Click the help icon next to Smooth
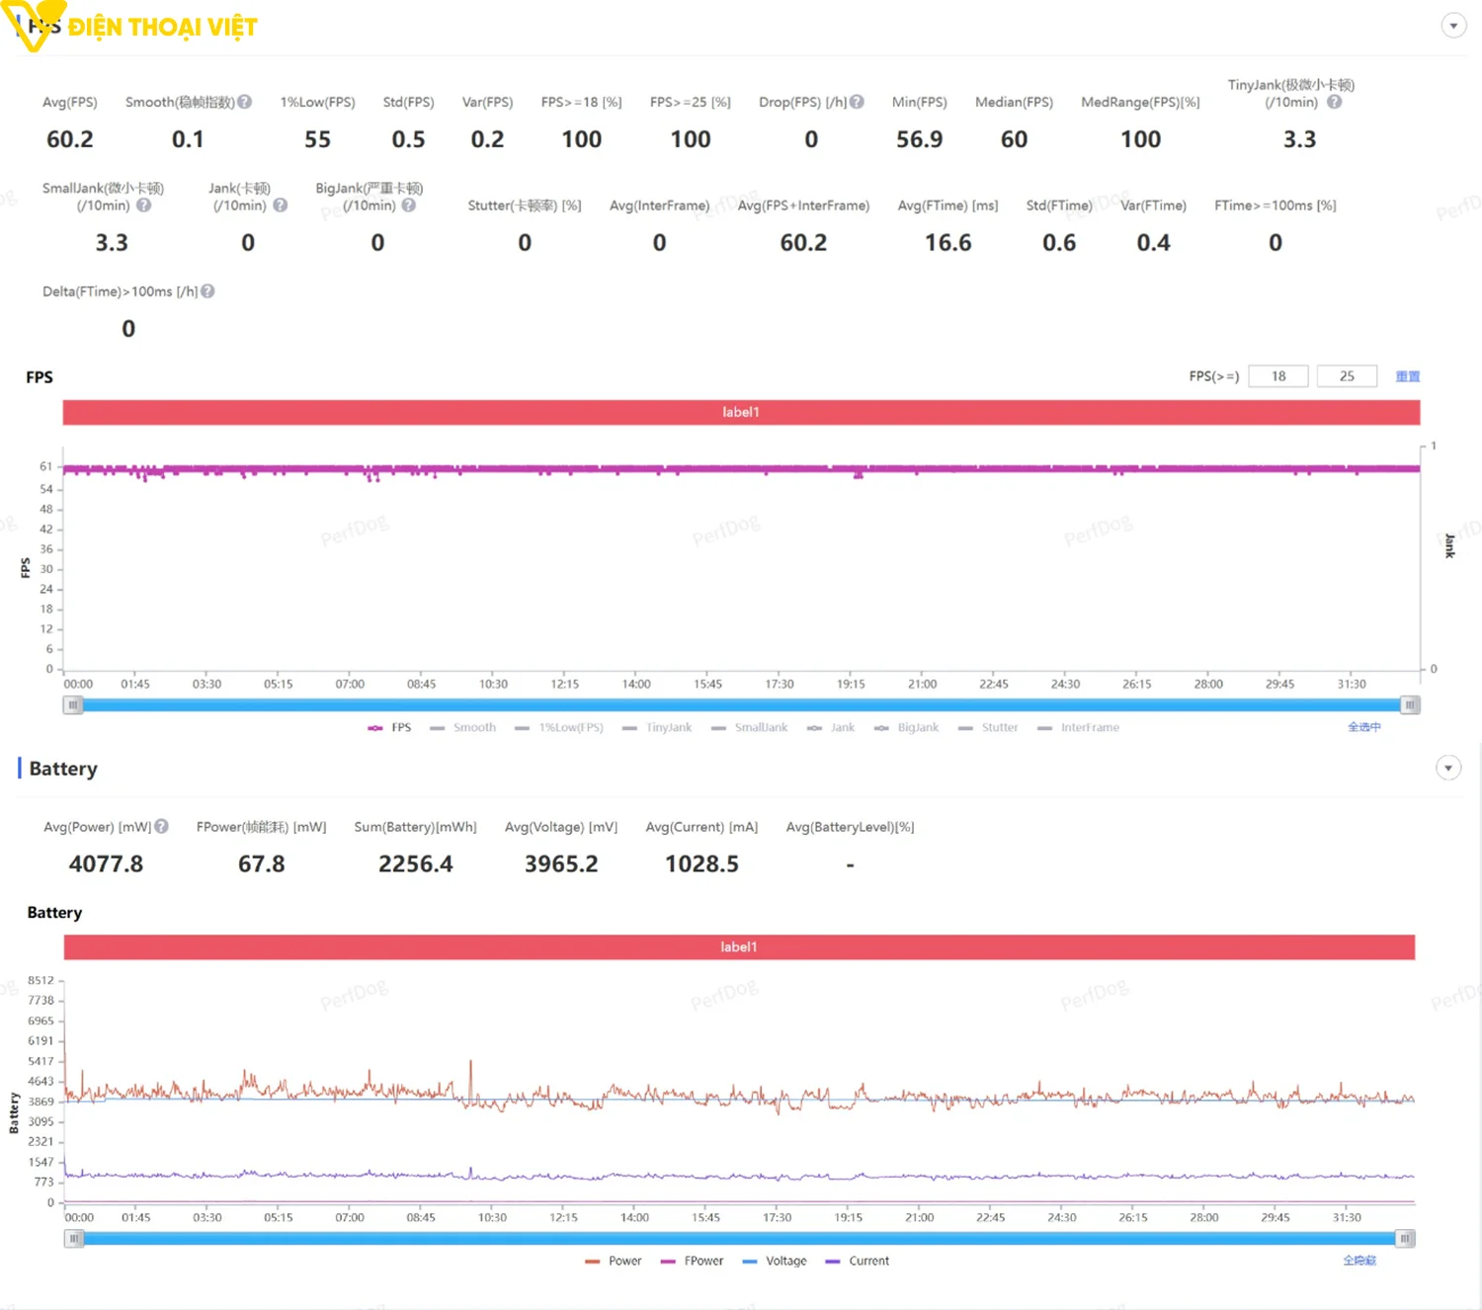The image size is (1482, 1310). pyautogui.click(x=245, y=102)
